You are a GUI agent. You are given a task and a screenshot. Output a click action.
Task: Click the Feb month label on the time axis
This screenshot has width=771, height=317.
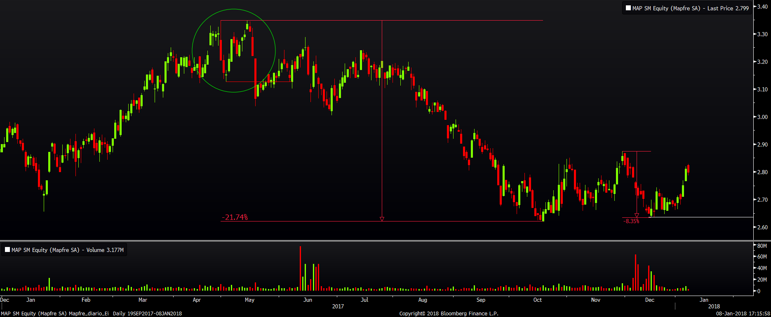[86, 300]
